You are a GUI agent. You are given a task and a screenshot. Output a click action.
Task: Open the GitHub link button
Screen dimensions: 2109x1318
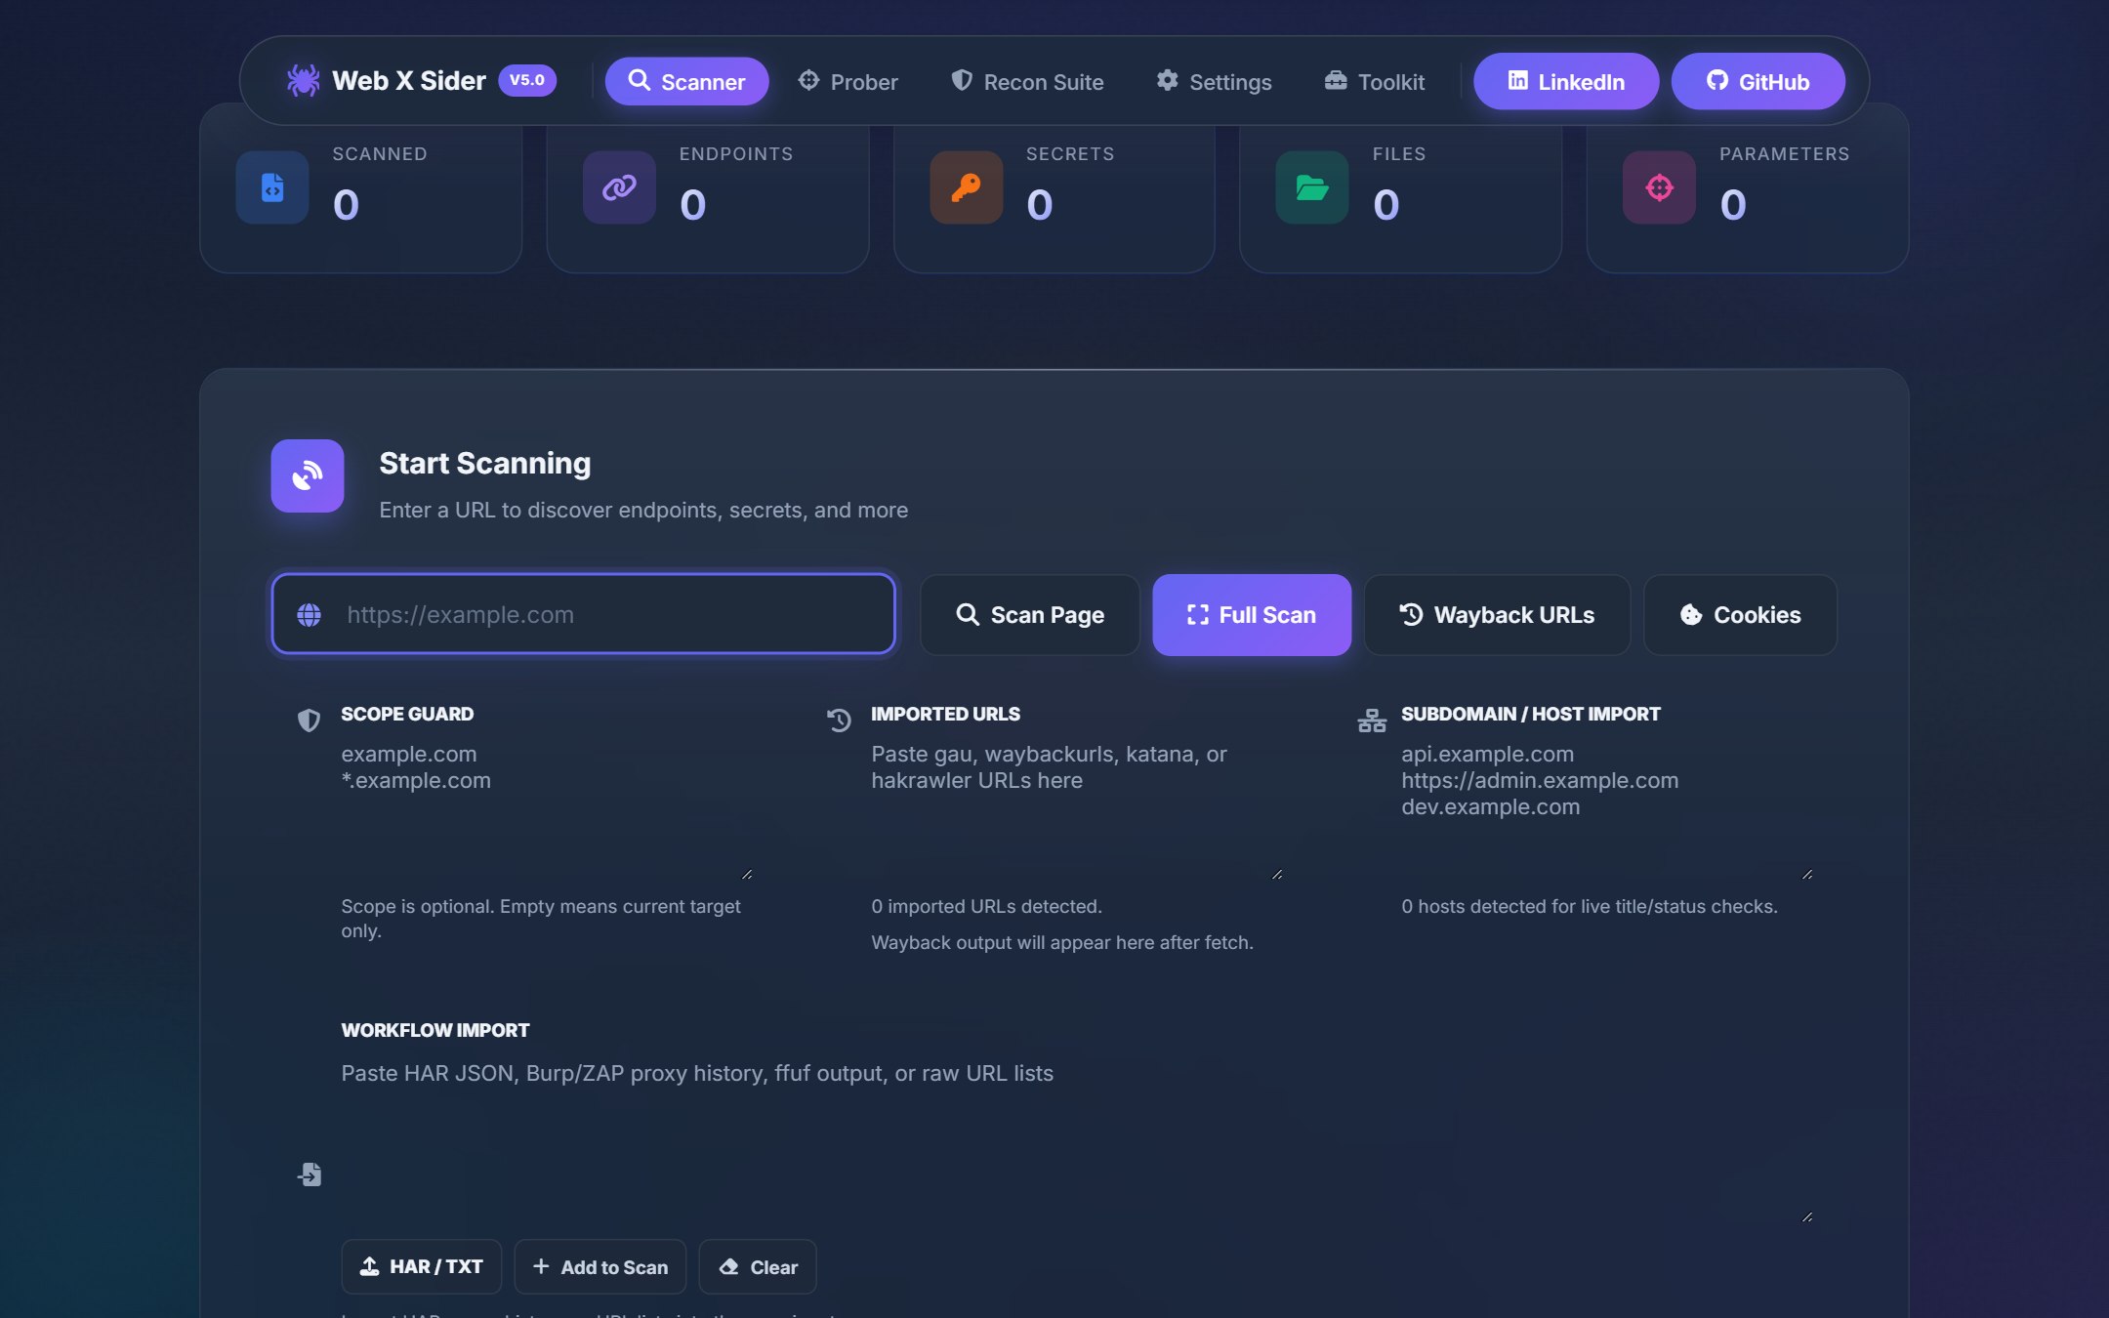coord(1757,81)
